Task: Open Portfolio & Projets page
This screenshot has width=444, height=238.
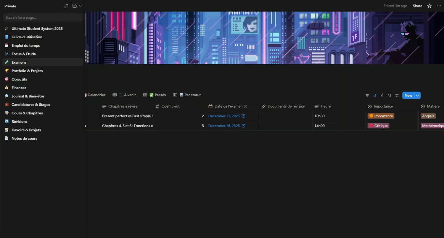Action: (x=43, y=71)
